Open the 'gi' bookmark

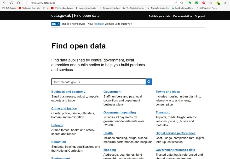[46, 8]
